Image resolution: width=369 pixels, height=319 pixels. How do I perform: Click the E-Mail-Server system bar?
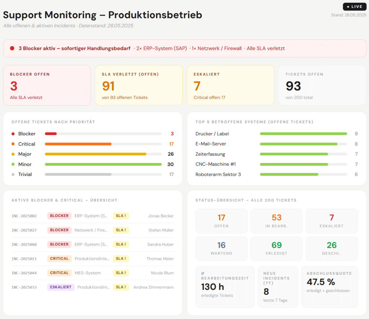303,144
